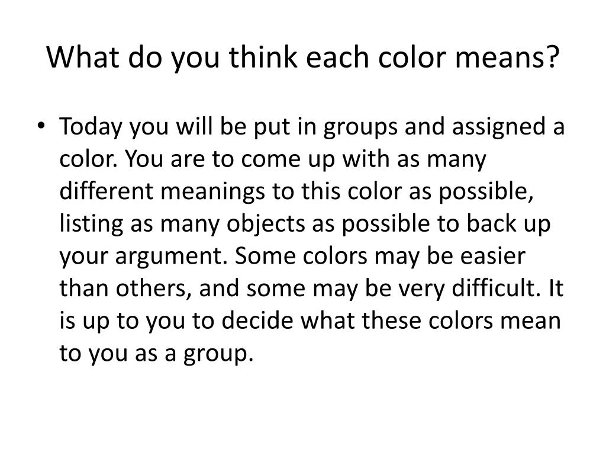Click the word "groups" in the first line
This screenshot has width=606, height=455.
coord(360,128)
